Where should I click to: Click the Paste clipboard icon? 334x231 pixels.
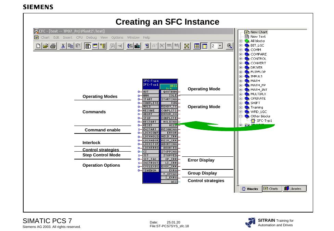click(78, 46)
